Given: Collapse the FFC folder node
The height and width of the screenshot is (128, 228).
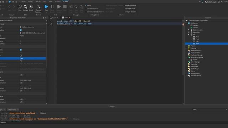Looking at the screenshot, I should pyautogui.click(x=189, y=34).
